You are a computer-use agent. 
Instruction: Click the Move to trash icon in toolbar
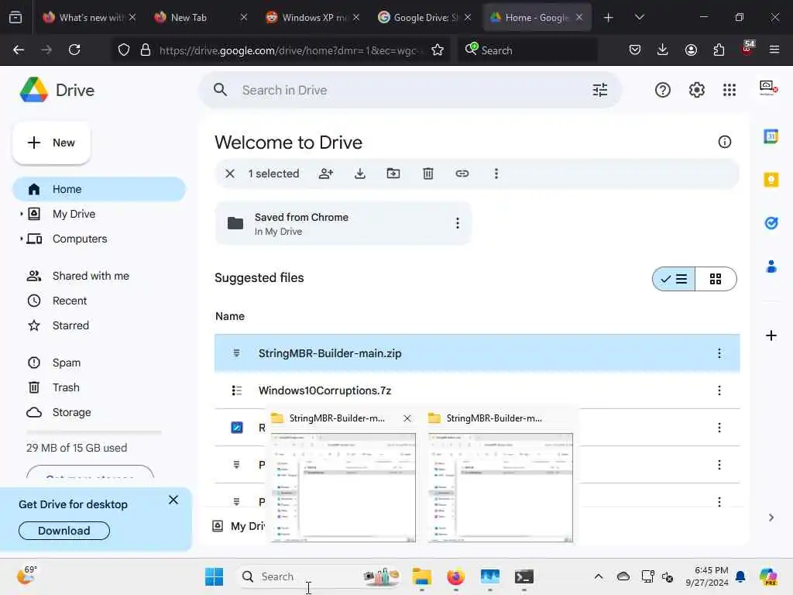pyautogui.click(x=427, y=174)
